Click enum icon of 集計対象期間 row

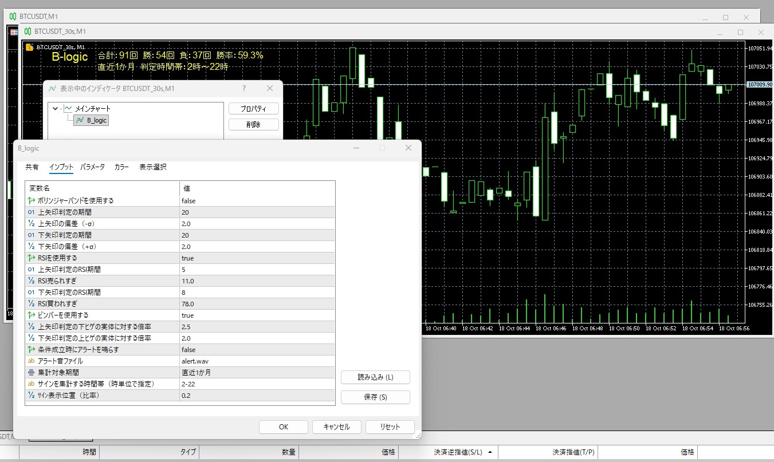click(x=32, y=373)
